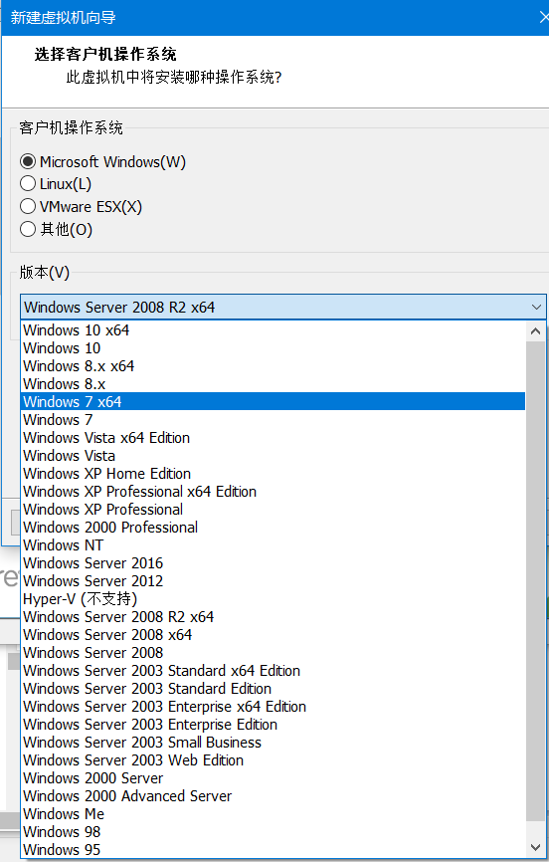Select the 其他(O) radio option
The width and height of the screenshot is (549, 862).
[x=28, y=229]
